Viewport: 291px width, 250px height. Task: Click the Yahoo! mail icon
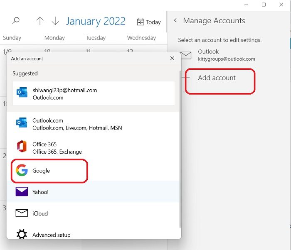coord(22,192)
